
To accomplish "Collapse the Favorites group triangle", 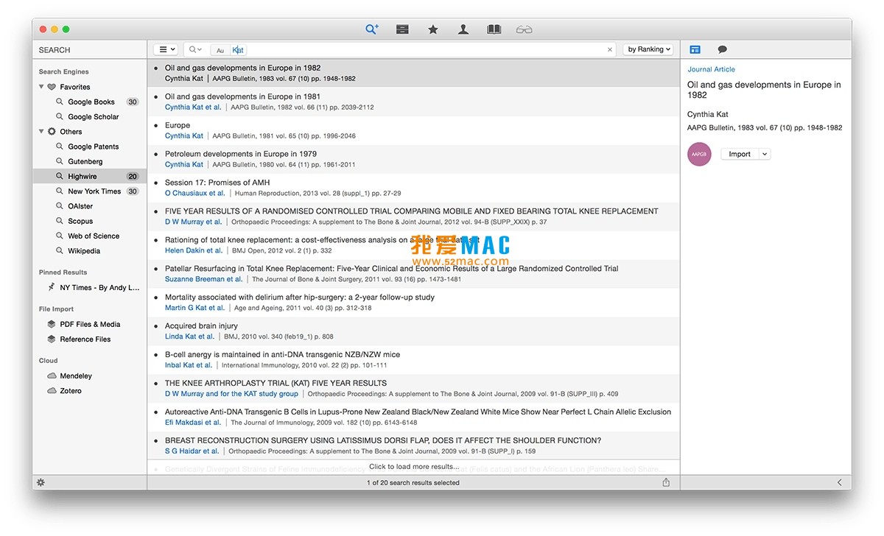I will coord(41,87).
